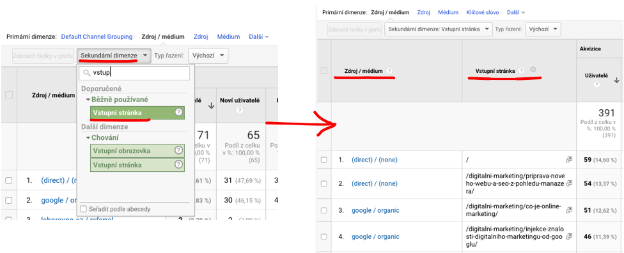624x253 pixels.
Task: Open priprava-noveho-webu page via its external link icon
Action: (569, 183)
